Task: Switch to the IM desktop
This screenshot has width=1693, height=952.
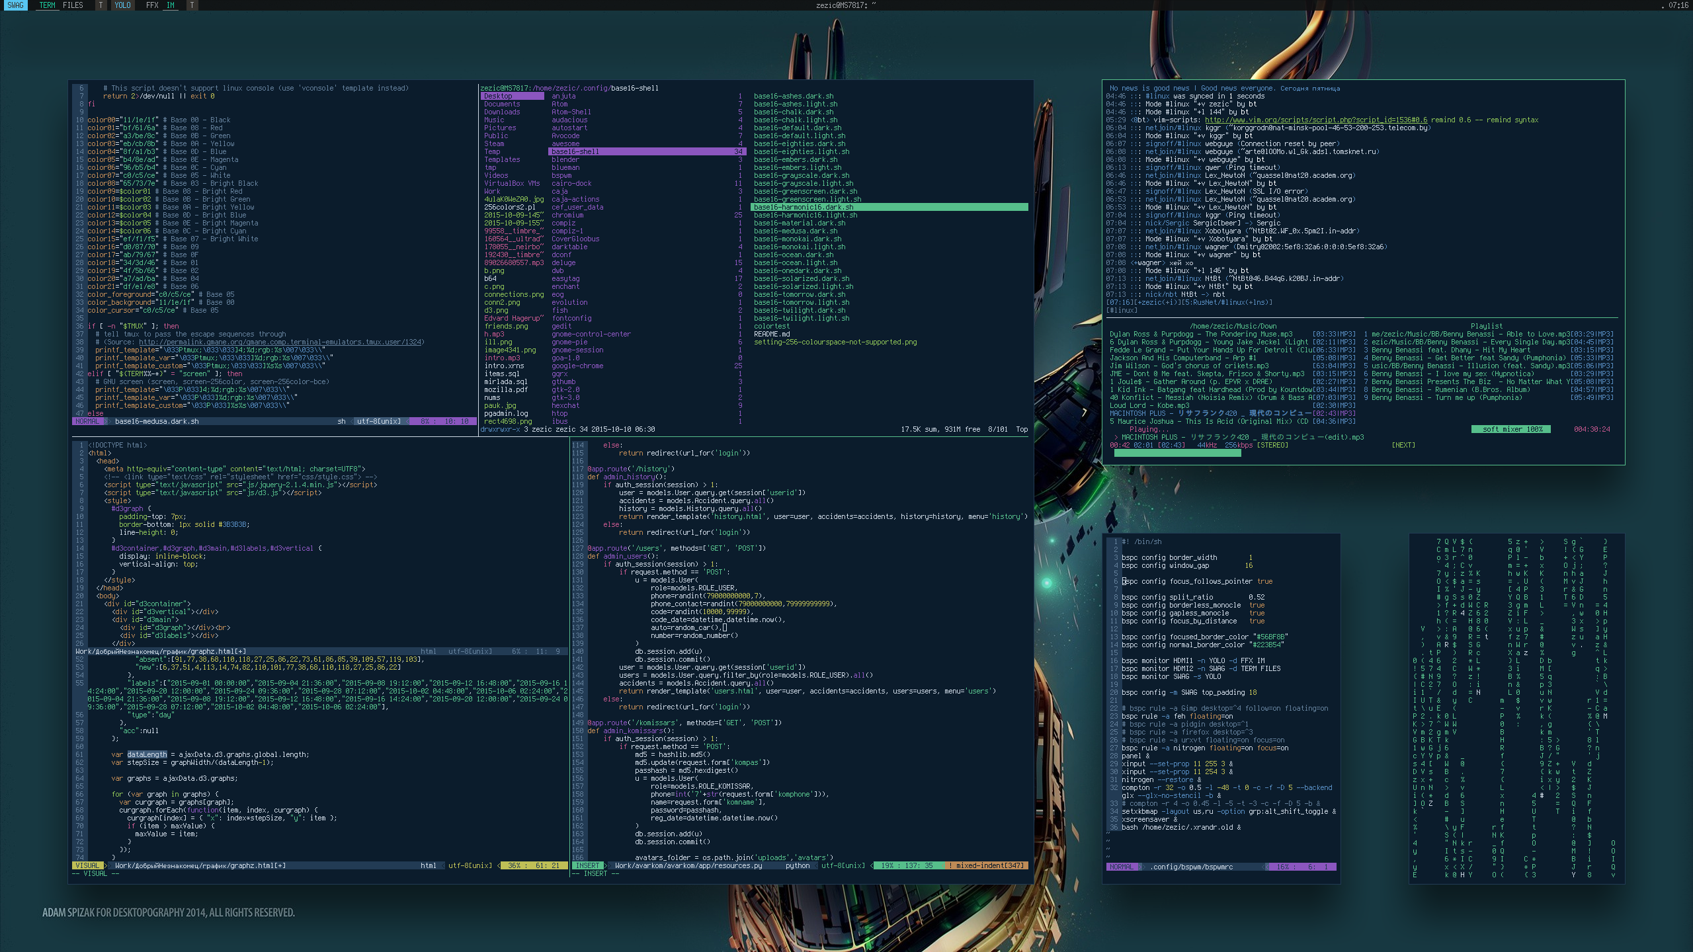Action: 170,5
